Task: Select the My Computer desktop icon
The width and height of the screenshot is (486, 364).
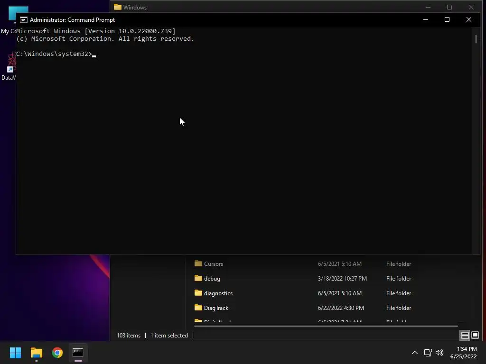Action: point(9,20)
